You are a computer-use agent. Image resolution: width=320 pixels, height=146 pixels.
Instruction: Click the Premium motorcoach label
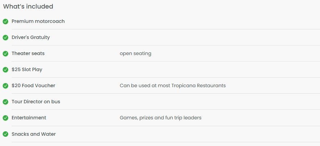(38, 21)
